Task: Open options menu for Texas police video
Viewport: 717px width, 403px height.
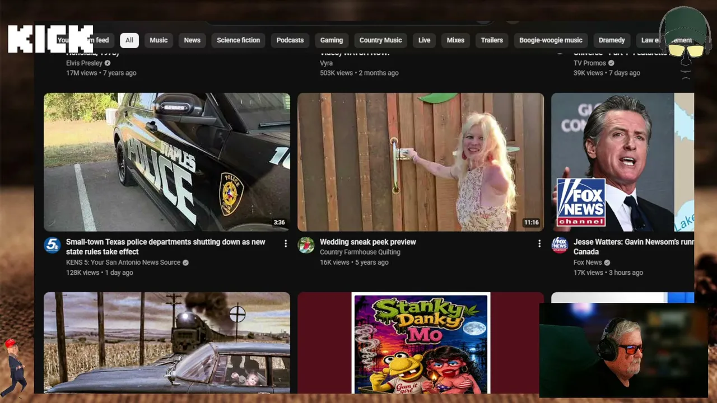Action: [x=286, y=243]
